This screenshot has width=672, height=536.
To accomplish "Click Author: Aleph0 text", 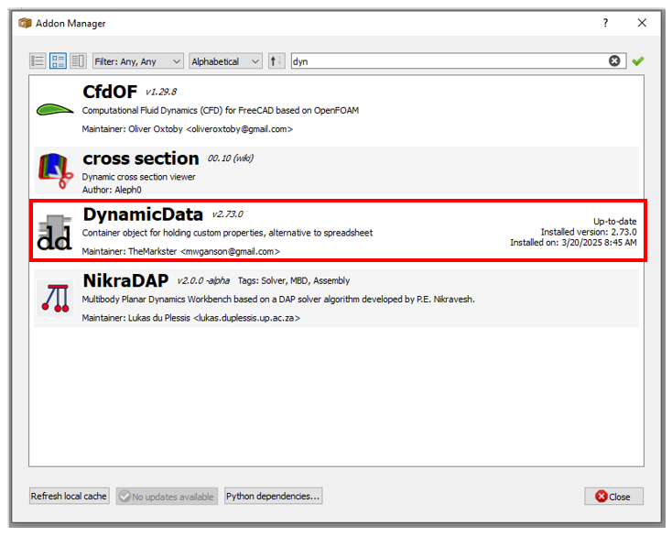I will click(112, 190).
